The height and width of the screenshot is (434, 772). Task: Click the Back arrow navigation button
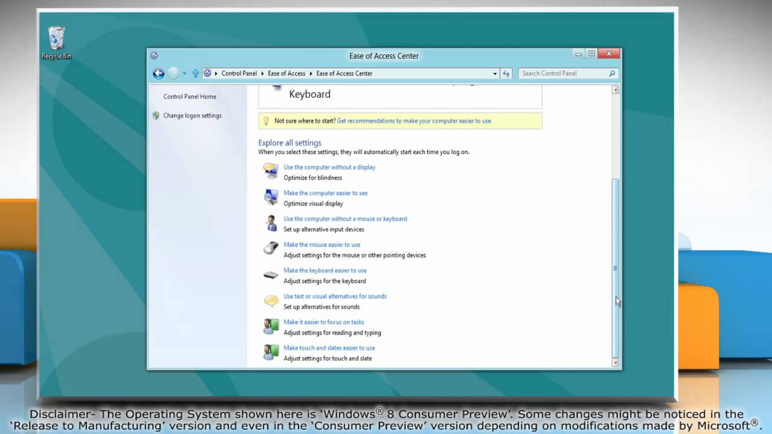(159, 74)
